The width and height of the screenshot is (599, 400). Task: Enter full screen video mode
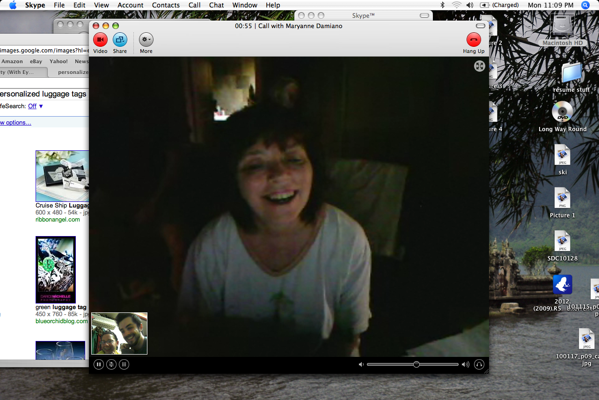pos(479,66)
